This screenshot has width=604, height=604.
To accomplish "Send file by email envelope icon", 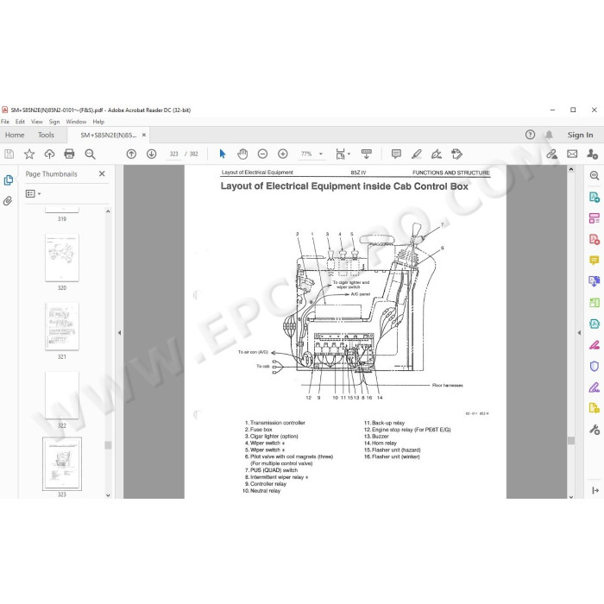I will (572, 154).
